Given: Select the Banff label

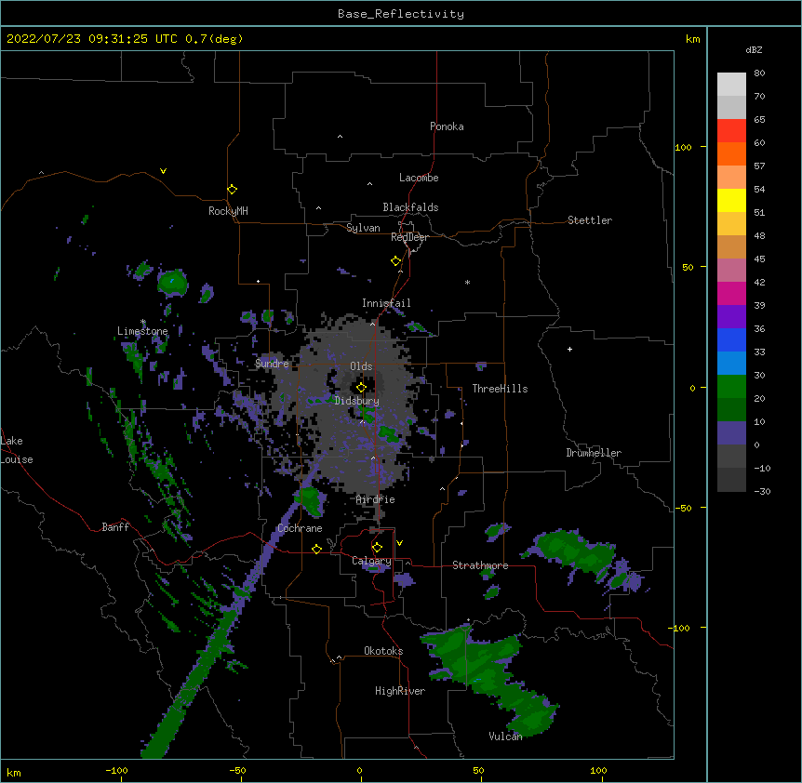Looking at the screenshot, I should point(115,527).
